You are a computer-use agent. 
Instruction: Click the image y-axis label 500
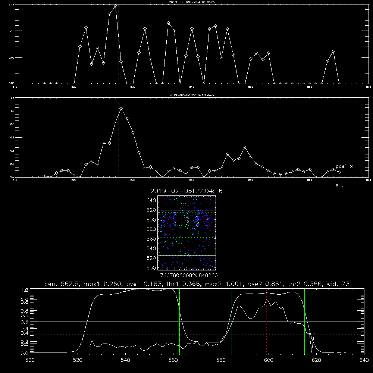point(151,268)
